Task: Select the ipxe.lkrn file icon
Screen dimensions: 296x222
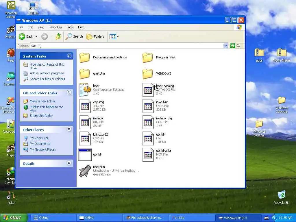Action: 148,106
